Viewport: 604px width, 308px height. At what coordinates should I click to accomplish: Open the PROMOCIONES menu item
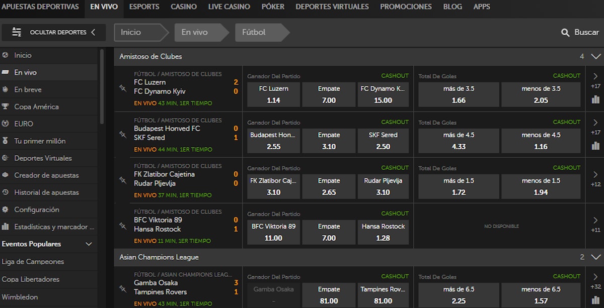point(406,7)
